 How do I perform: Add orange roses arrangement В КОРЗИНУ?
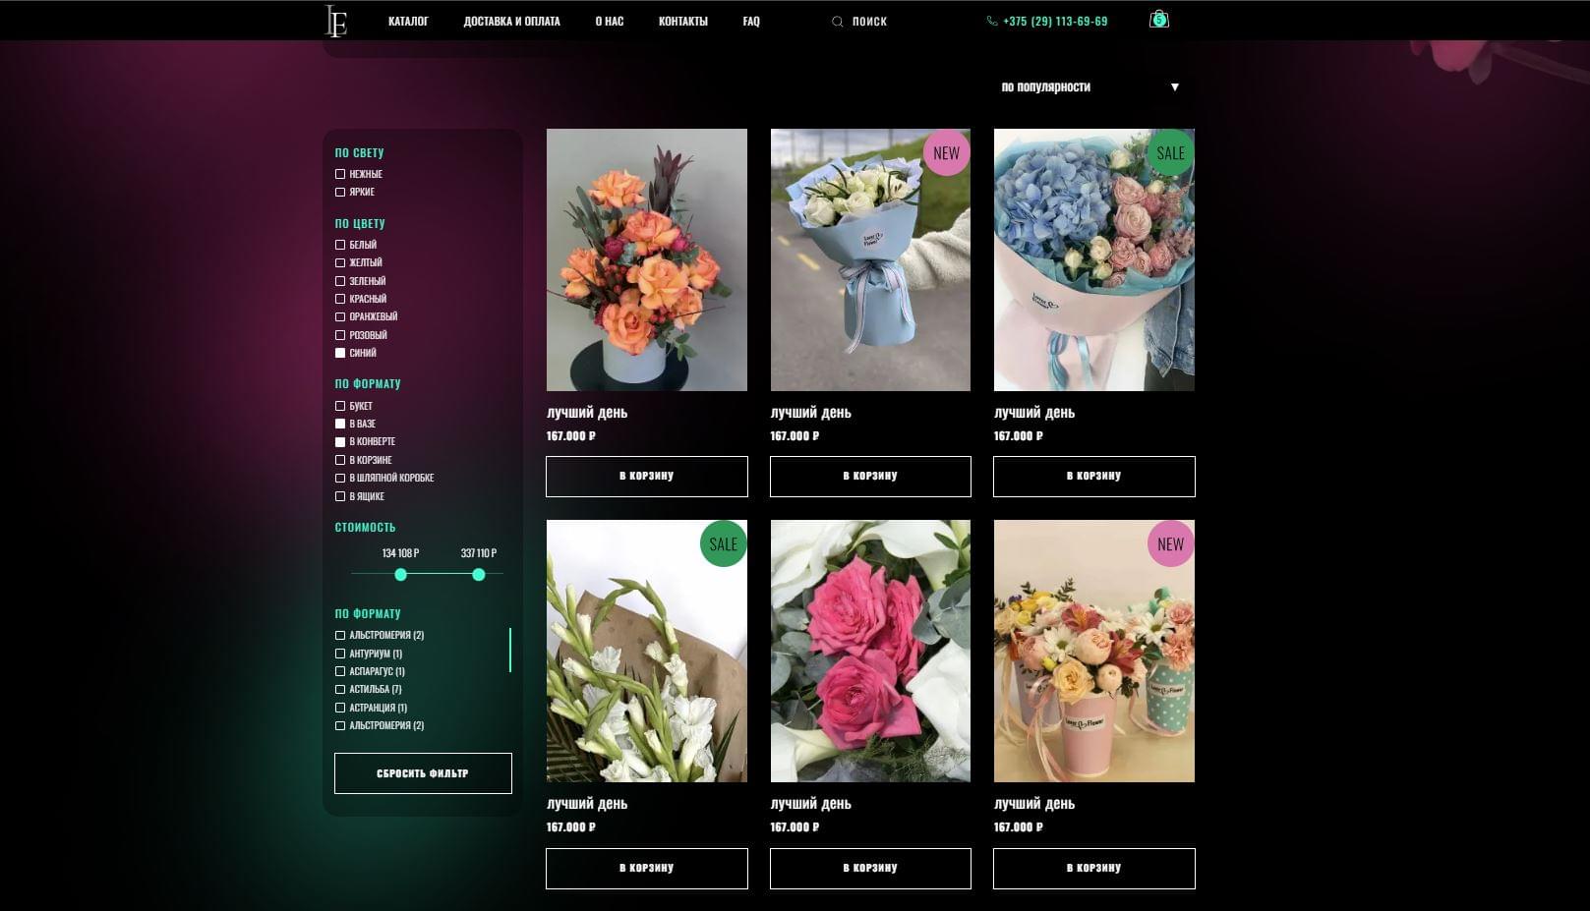click(x=647, y=476)
